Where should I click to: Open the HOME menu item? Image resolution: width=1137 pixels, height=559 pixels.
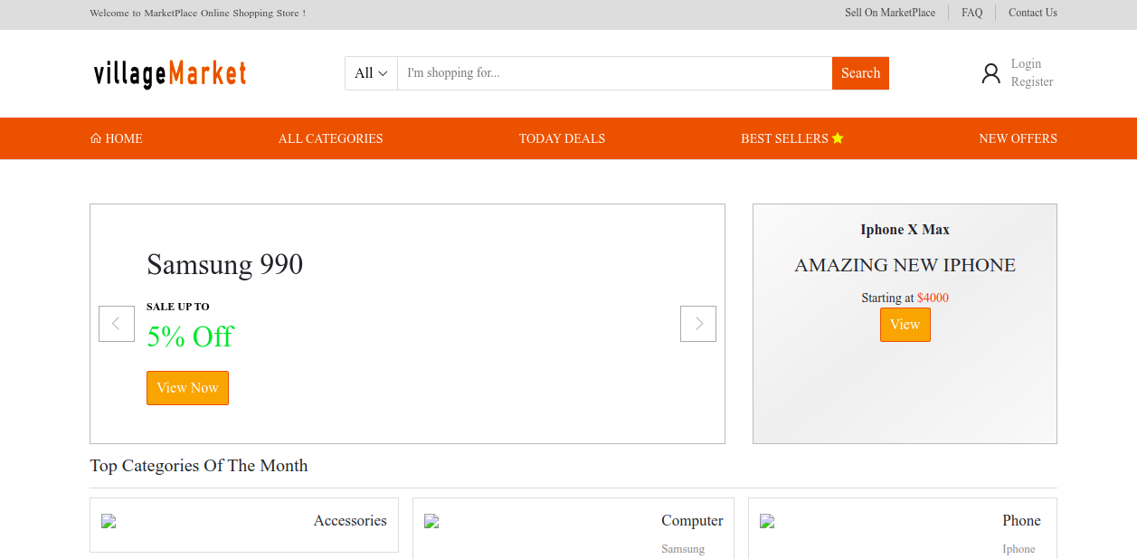(x=117, y=138)
